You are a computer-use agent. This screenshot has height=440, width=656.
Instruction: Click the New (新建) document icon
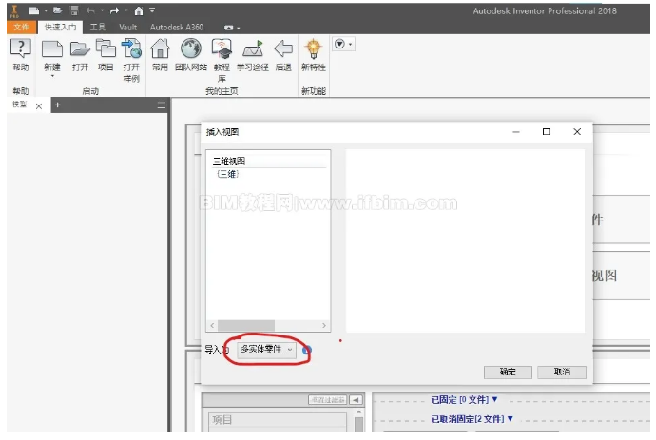click(x=52, y=49)
